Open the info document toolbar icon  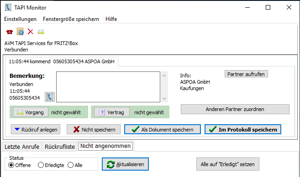(x=20, y=31)
